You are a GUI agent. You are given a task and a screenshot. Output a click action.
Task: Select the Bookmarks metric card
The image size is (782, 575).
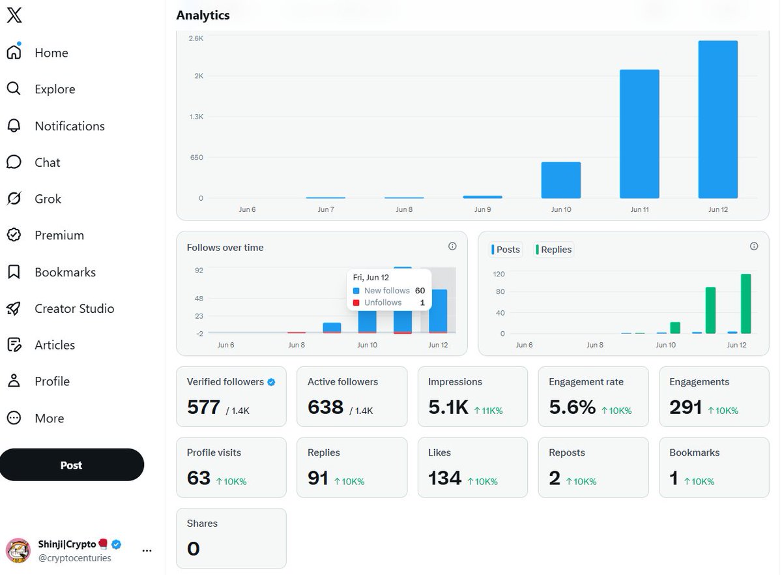(x=714, y=467)
